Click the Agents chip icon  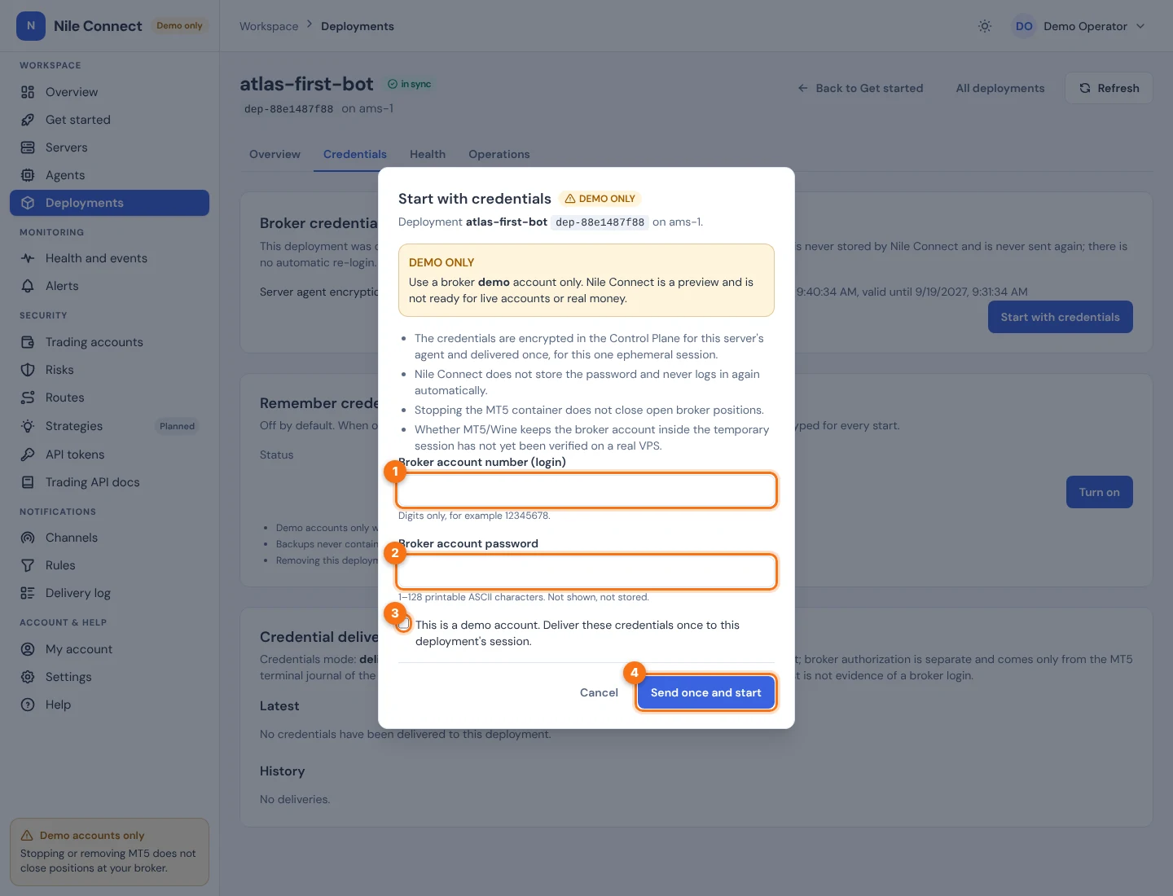(x=28, y=175)
